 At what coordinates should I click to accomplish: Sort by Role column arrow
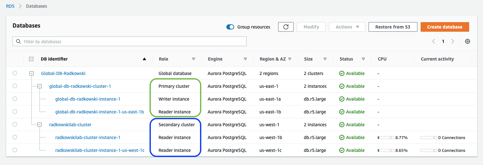click(194, 59)
